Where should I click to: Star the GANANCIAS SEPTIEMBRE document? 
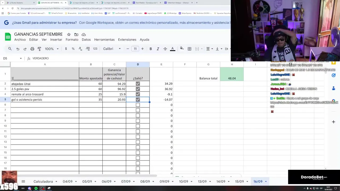[x=69, y=34]
